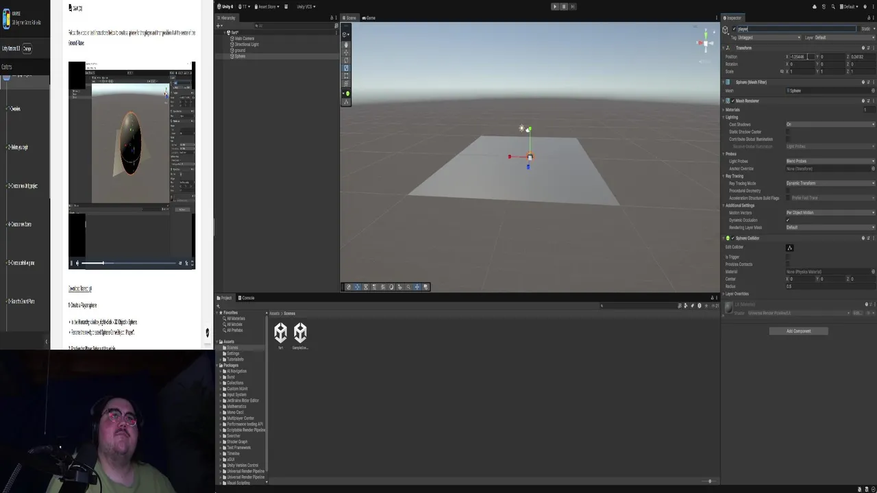Screen dimensions: 877x493
Task: Select the Rect tool in Scene toolbar
Action: pyautogui.click(x=346, y=75)
